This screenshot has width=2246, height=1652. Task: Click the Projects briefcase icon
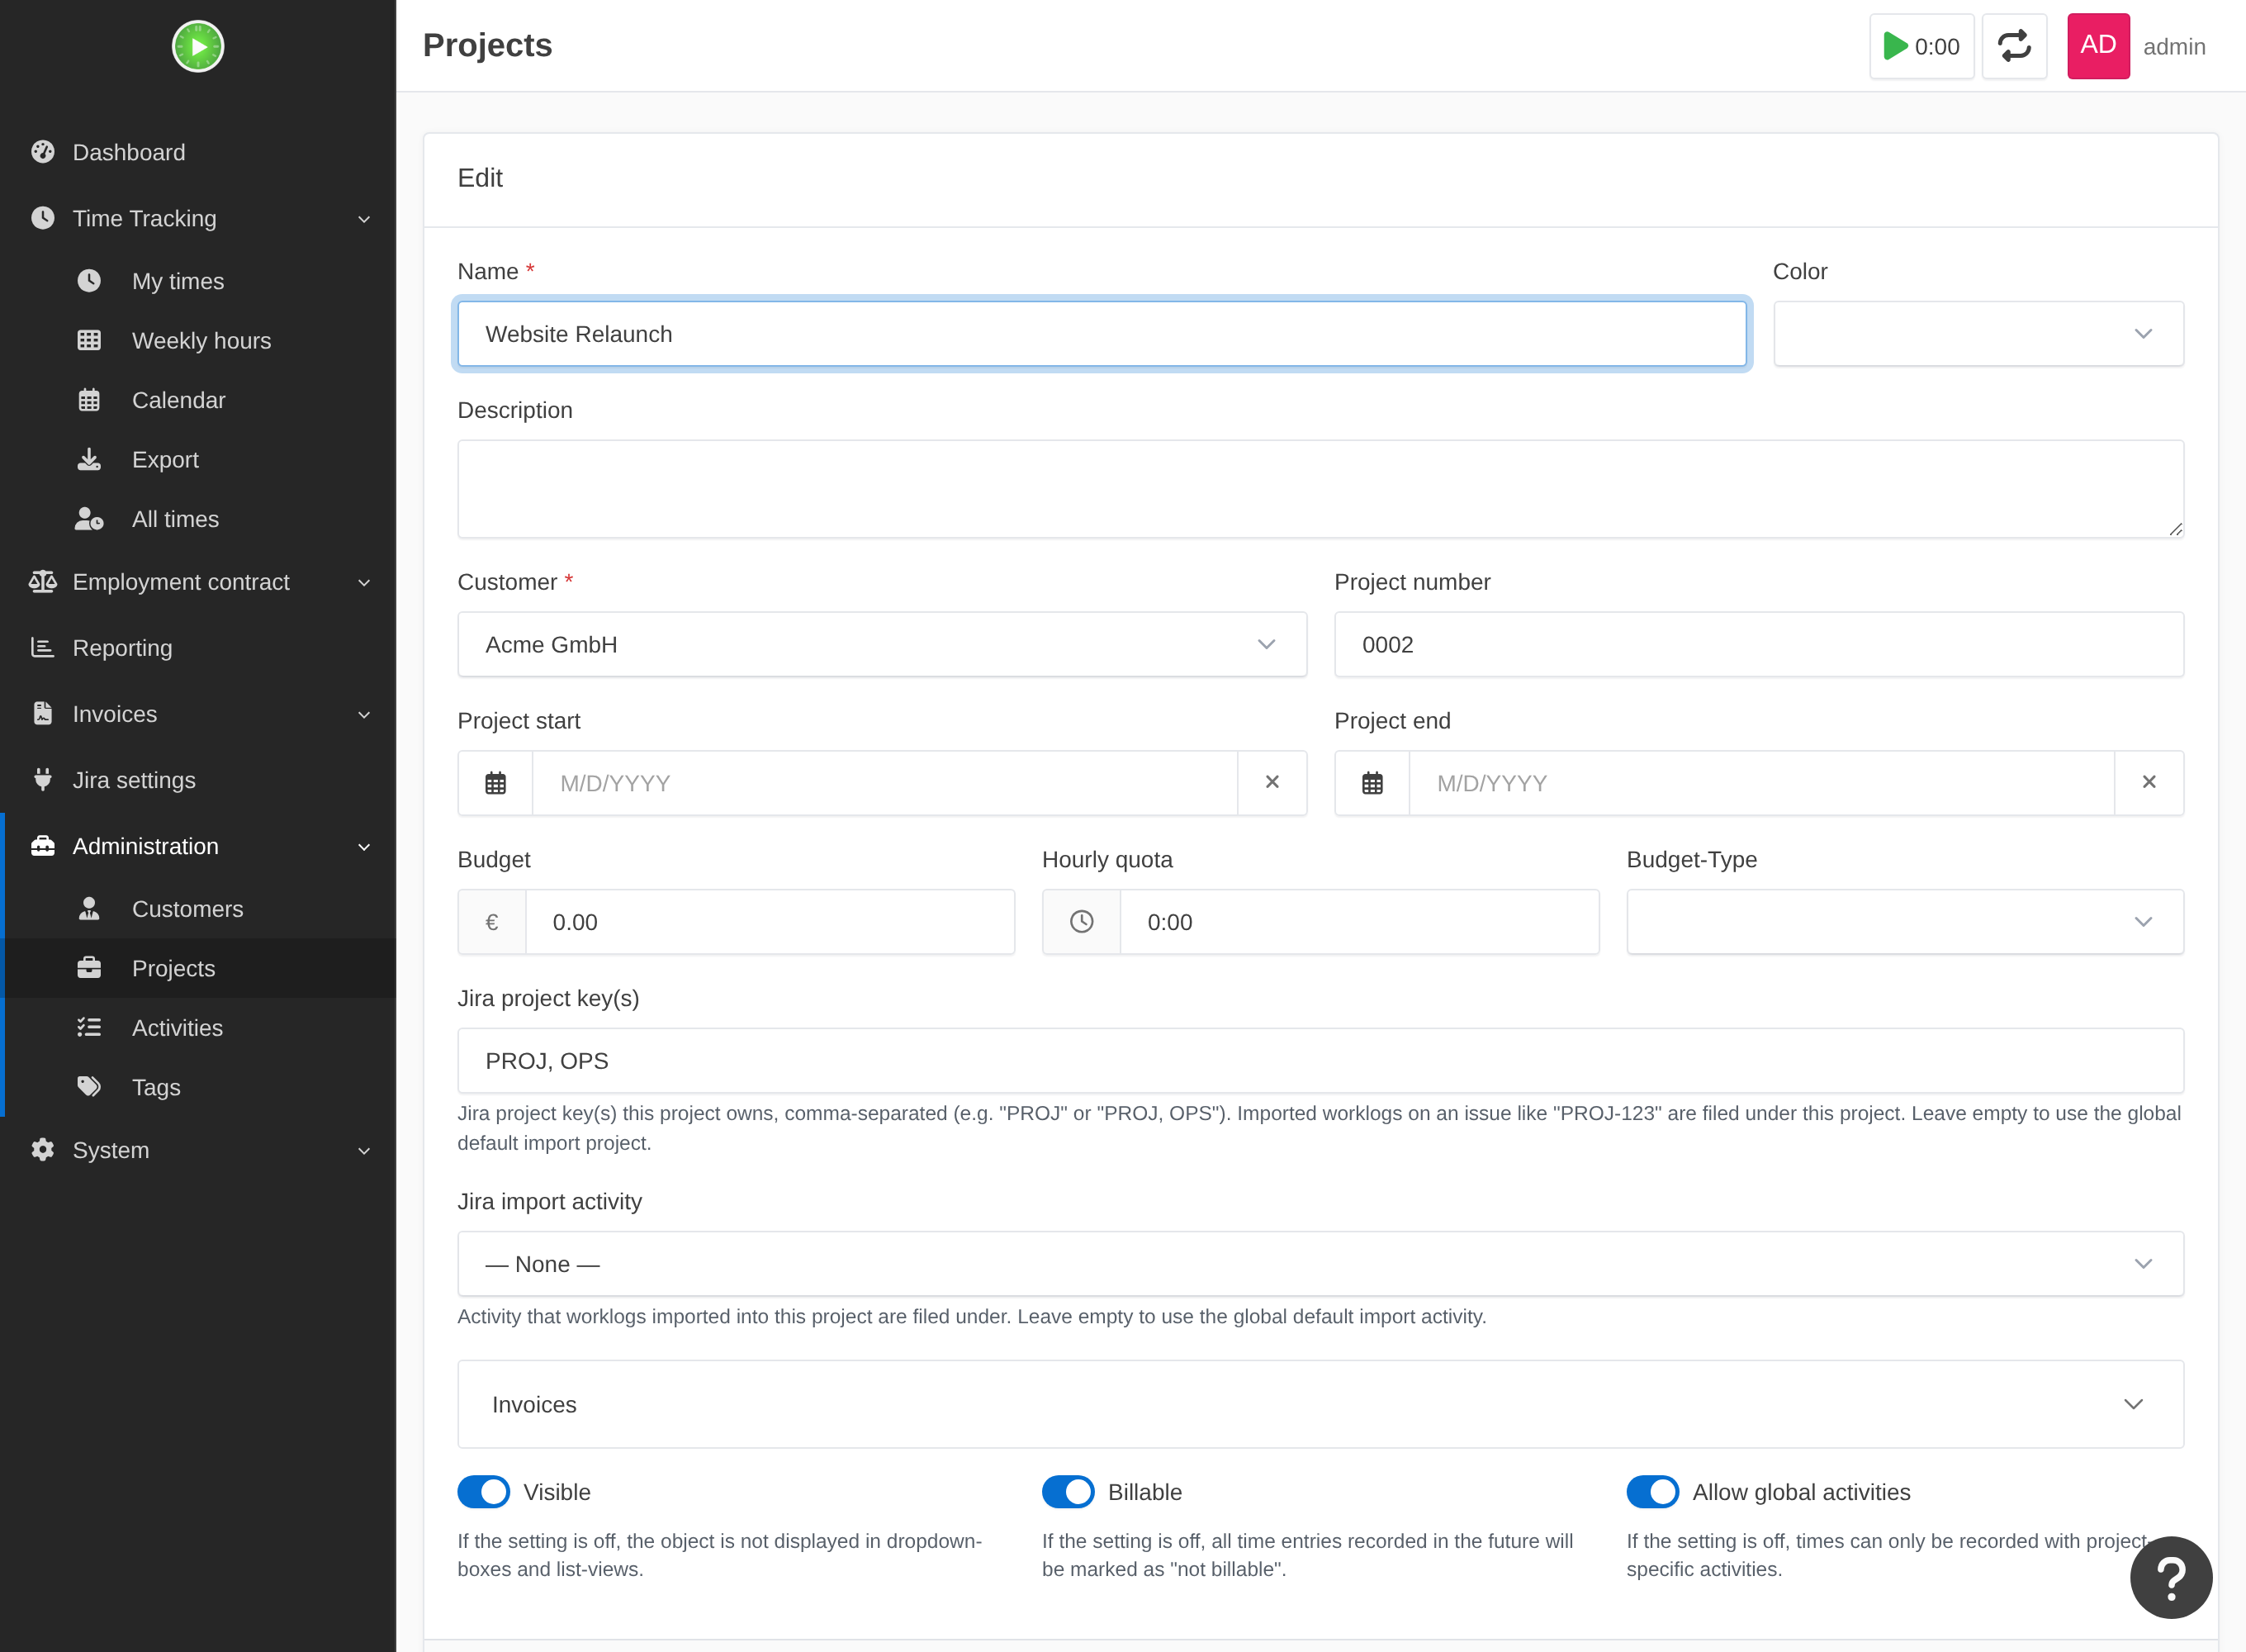click(89, 968)
